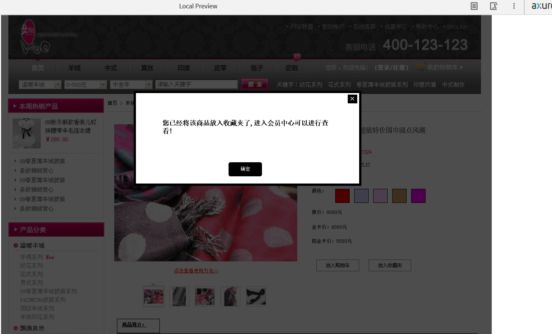This screenshot has width=552, height=334.
Task: Select the brown color swatch
Action: click(x=399, y=196)
